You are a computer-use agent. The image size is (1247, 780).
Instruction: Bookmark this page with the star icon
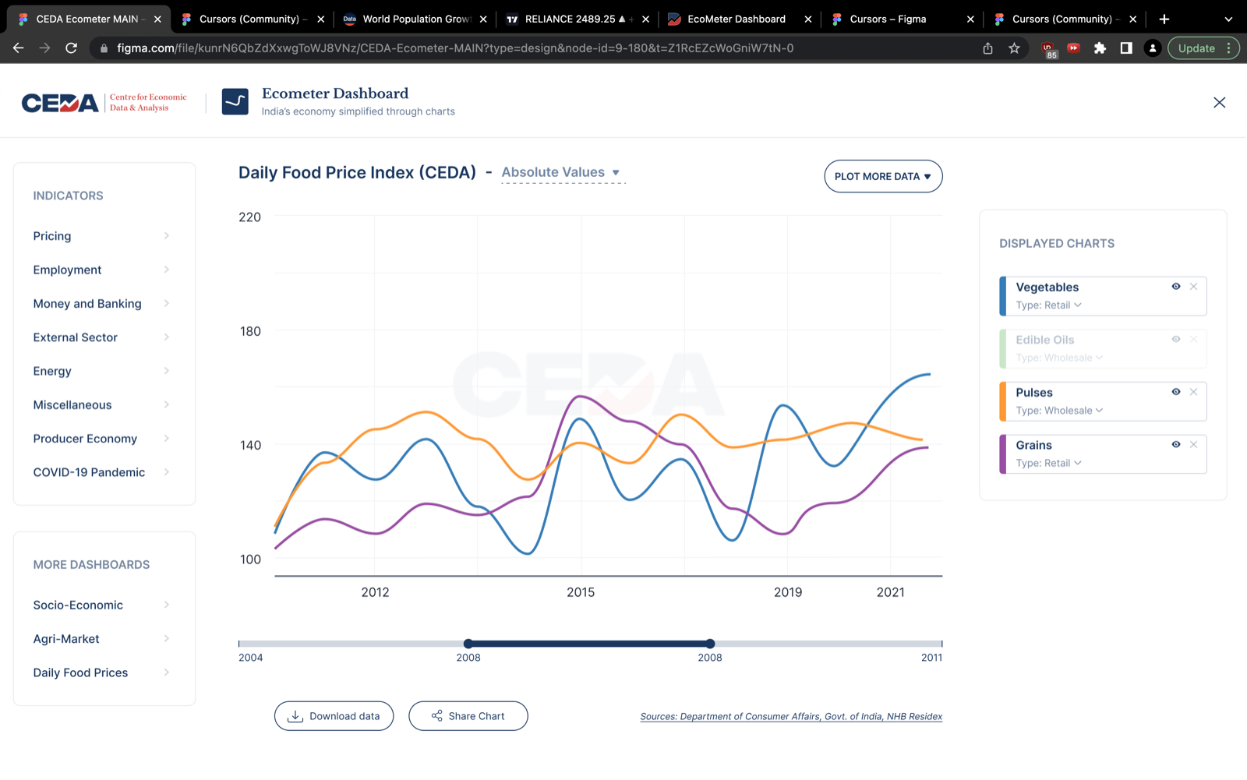click(1014, 48)
